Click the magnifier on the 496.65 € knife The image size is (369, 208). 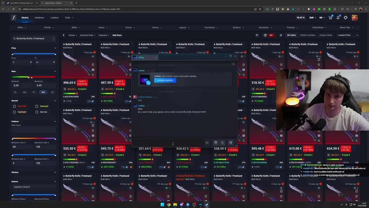pyautogui.click(x=93, y=75)
